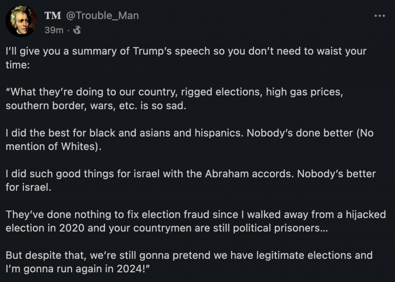Click the text "mention of Whites)."
The image size is (395, 282).
pyautogui.click(x=53, y=147)
